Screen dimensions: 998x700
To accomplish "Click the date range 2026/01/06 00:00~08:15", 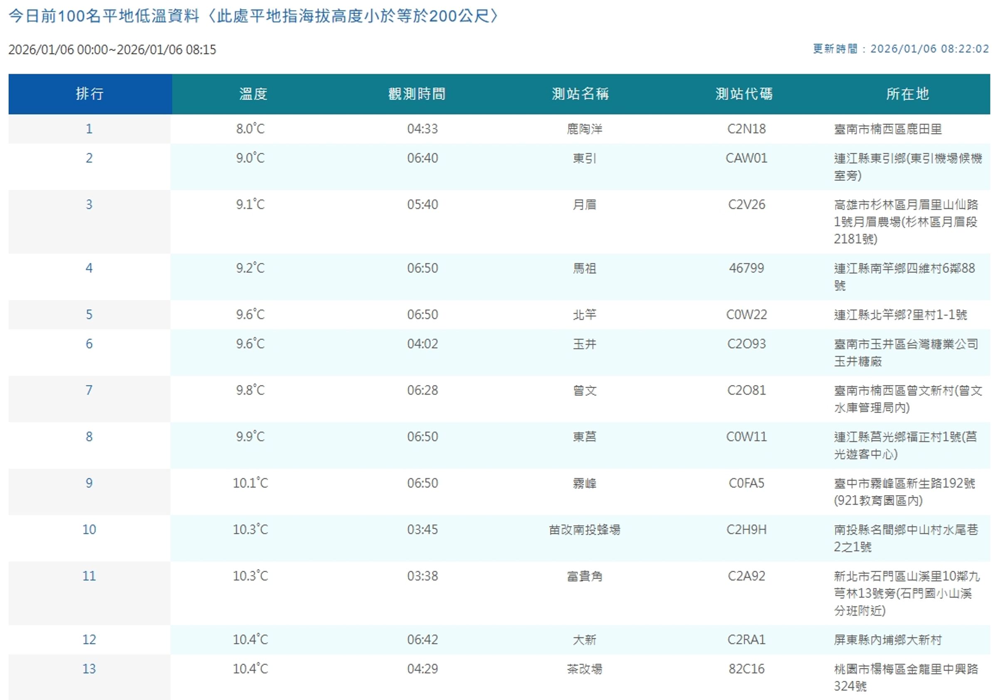I will coord(112,49).
